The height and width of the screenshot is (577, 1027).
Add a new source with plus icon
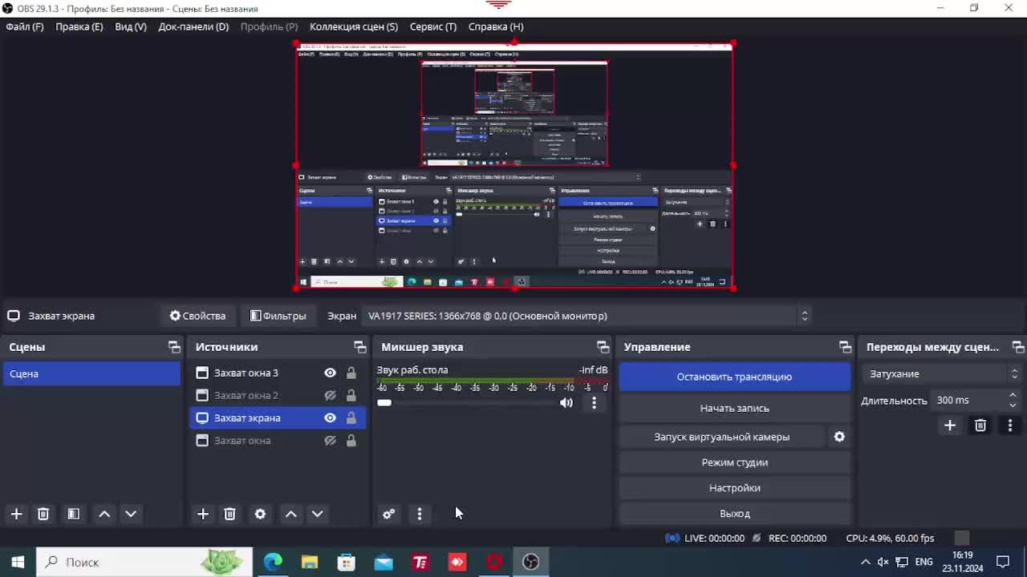tap(203, 514)
